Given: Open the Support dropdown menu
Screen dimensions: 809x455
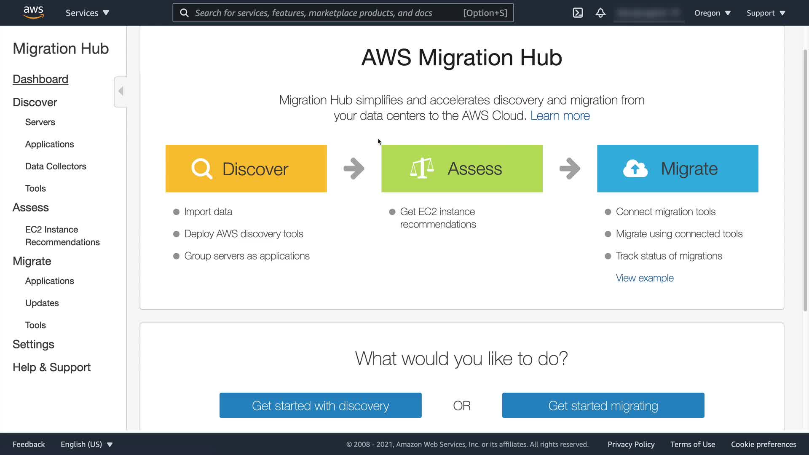Looking at the screenshot, I should coord(766,13).
